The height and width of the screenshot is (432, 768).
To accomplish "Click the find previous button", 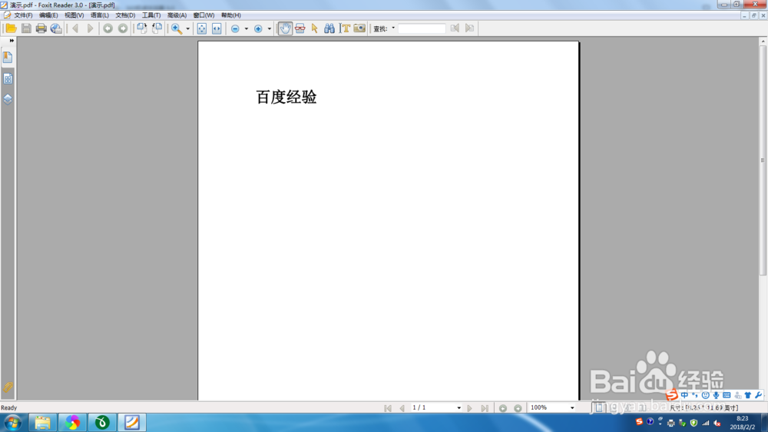I will (455, 28).
